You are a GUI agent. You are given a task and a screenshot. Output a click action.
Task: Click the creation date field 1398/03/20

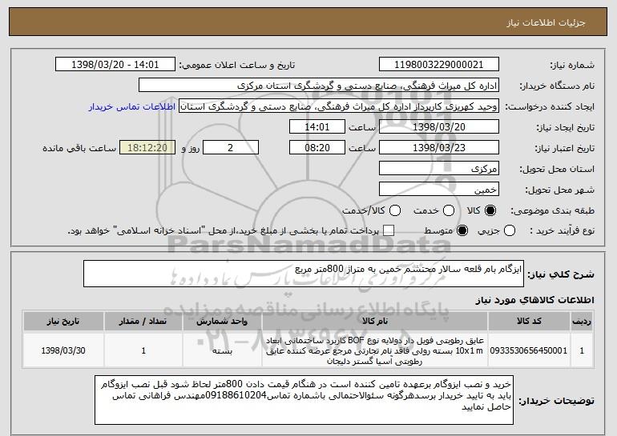click(439, 127)
